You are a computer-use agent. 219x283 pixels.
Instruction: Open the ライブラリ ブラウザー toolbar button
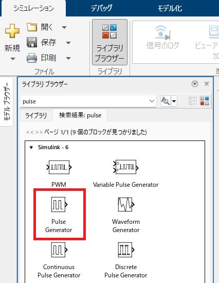click(x=109, y=42)
